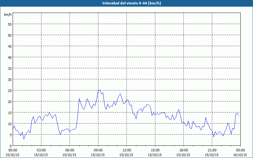Click the 09:00 time label on the x-axis
253x158 pixels.
[x=98, y=150]
